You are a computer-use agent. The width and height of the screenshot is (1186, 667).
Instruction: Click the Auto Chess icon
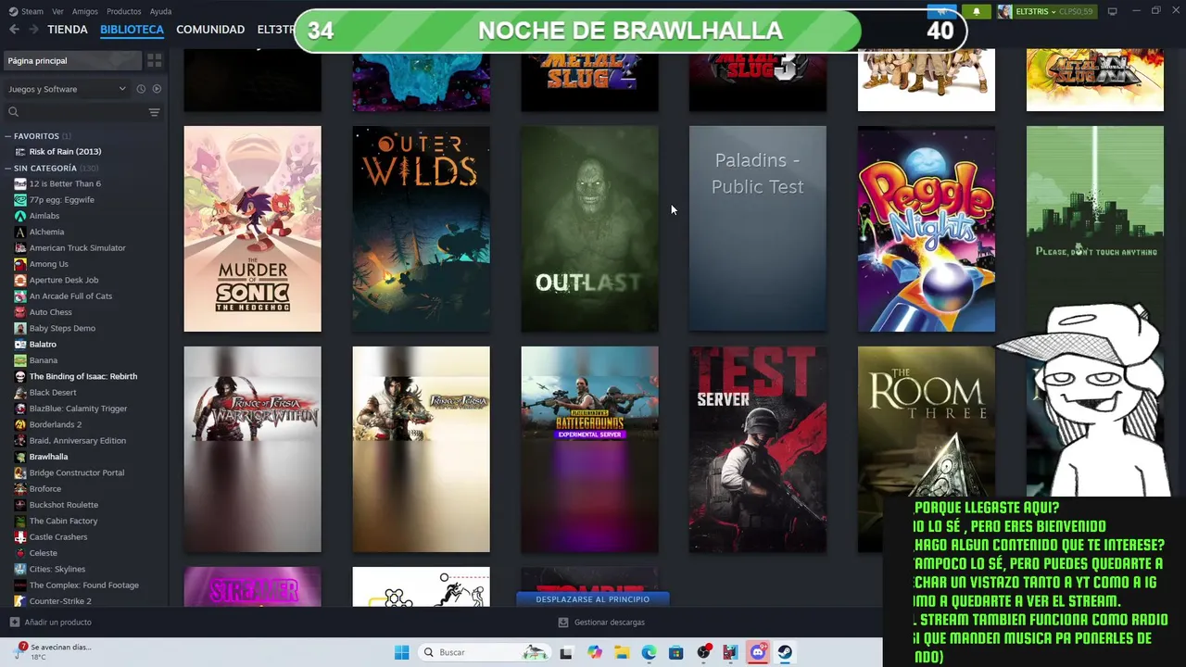(x=20, y=312)
